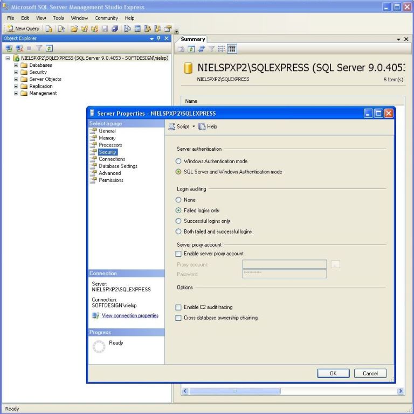Click the Database Engine Query toolbar icon
The width and height of the screenshot is (414, 414).
pyautogui.click(x=49, y=29)
